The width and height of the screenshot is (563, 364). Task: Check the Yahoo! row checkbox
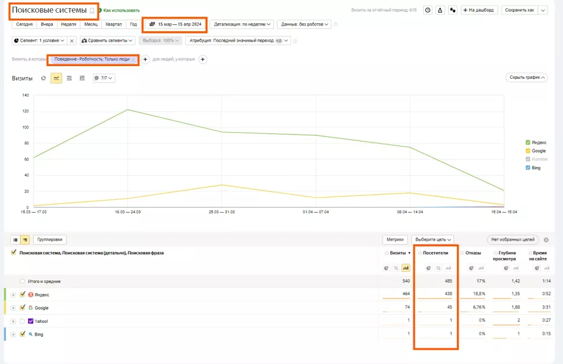point(23,321)
